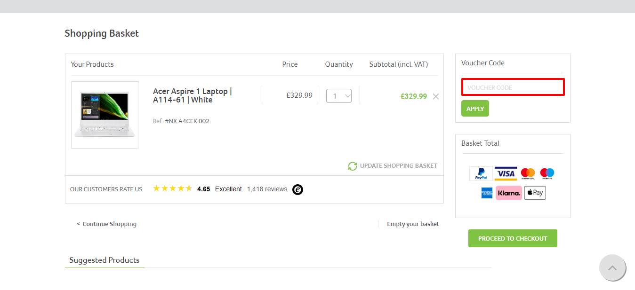This screenshot has height=290, width=635.
Task: Click Proceed to Checkout
Action: point(512,238)
